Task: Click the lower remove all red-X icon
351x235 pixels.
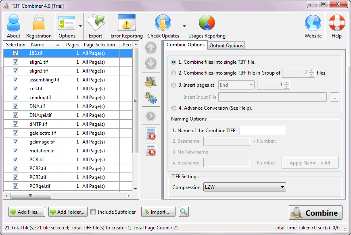Action: pos(151,150)
